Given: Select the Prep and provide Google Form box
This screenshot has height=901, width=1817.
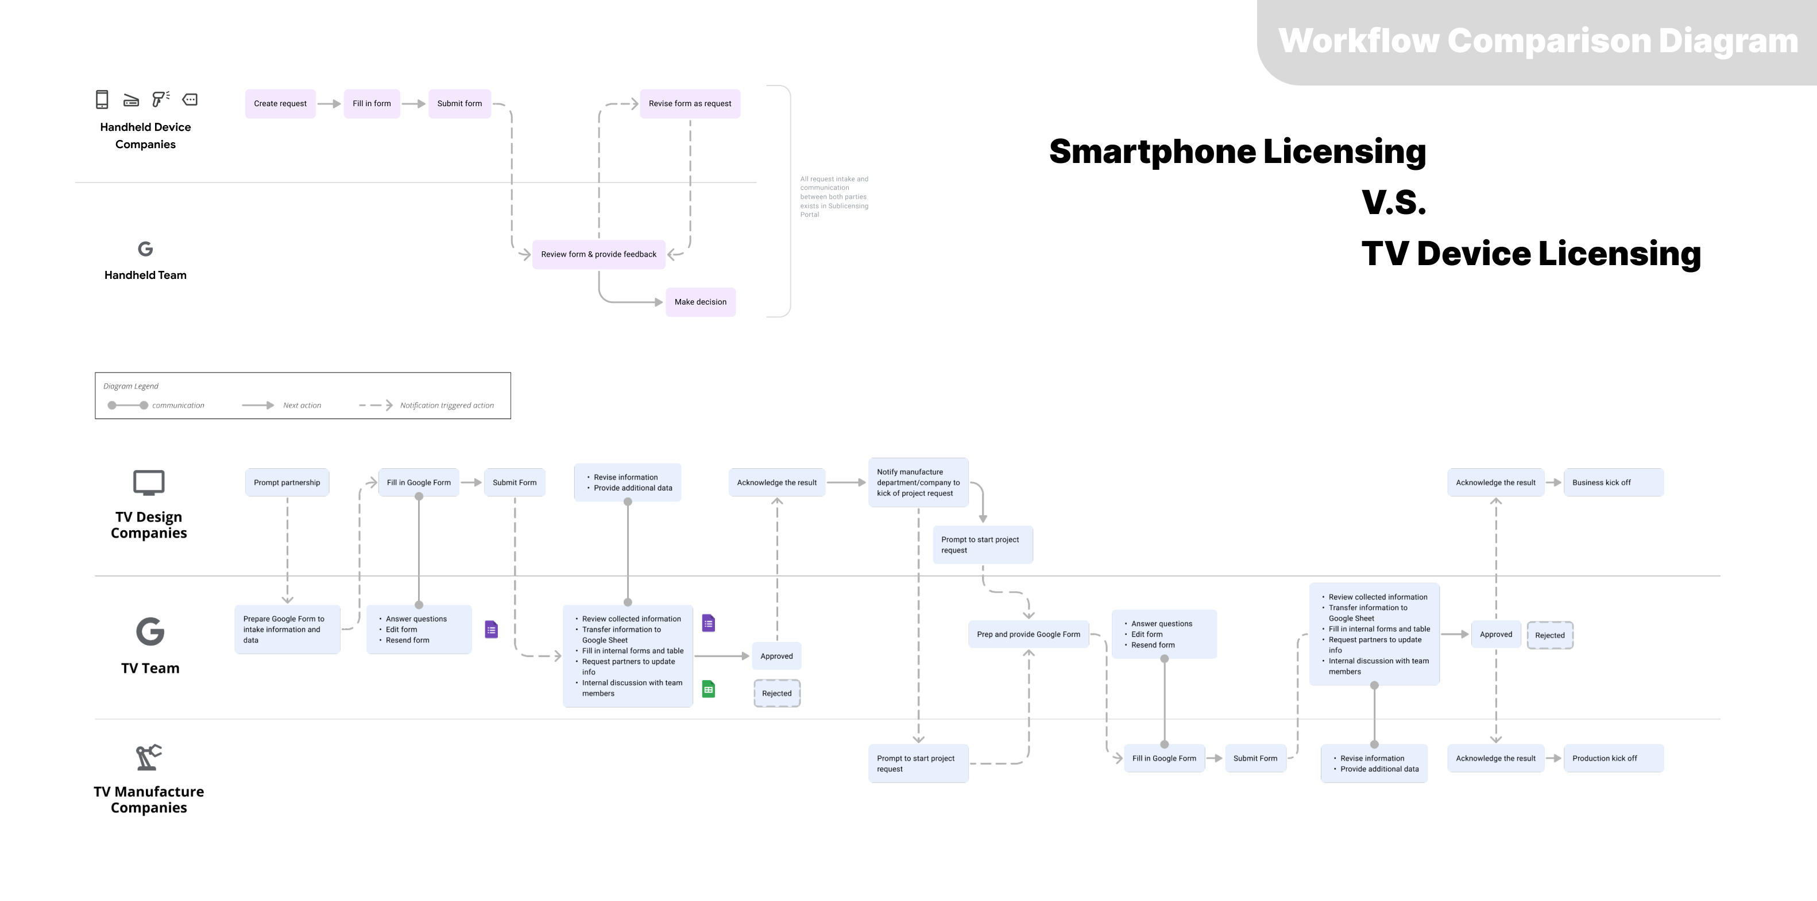Looking at the screenshot, I should coord(1028,635).
